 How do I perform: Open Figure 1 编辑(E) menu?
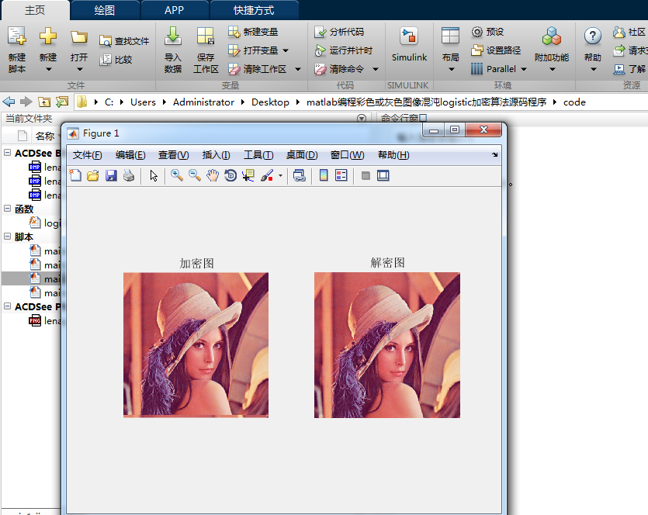pyautogui.click(x=130, y=155)
